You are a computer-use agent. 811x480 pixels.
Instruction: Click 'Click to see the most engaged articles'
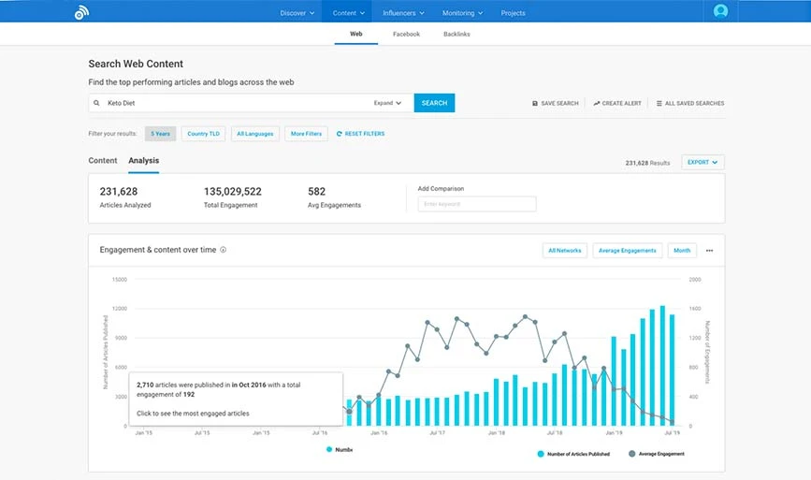[x=193, y=414]
